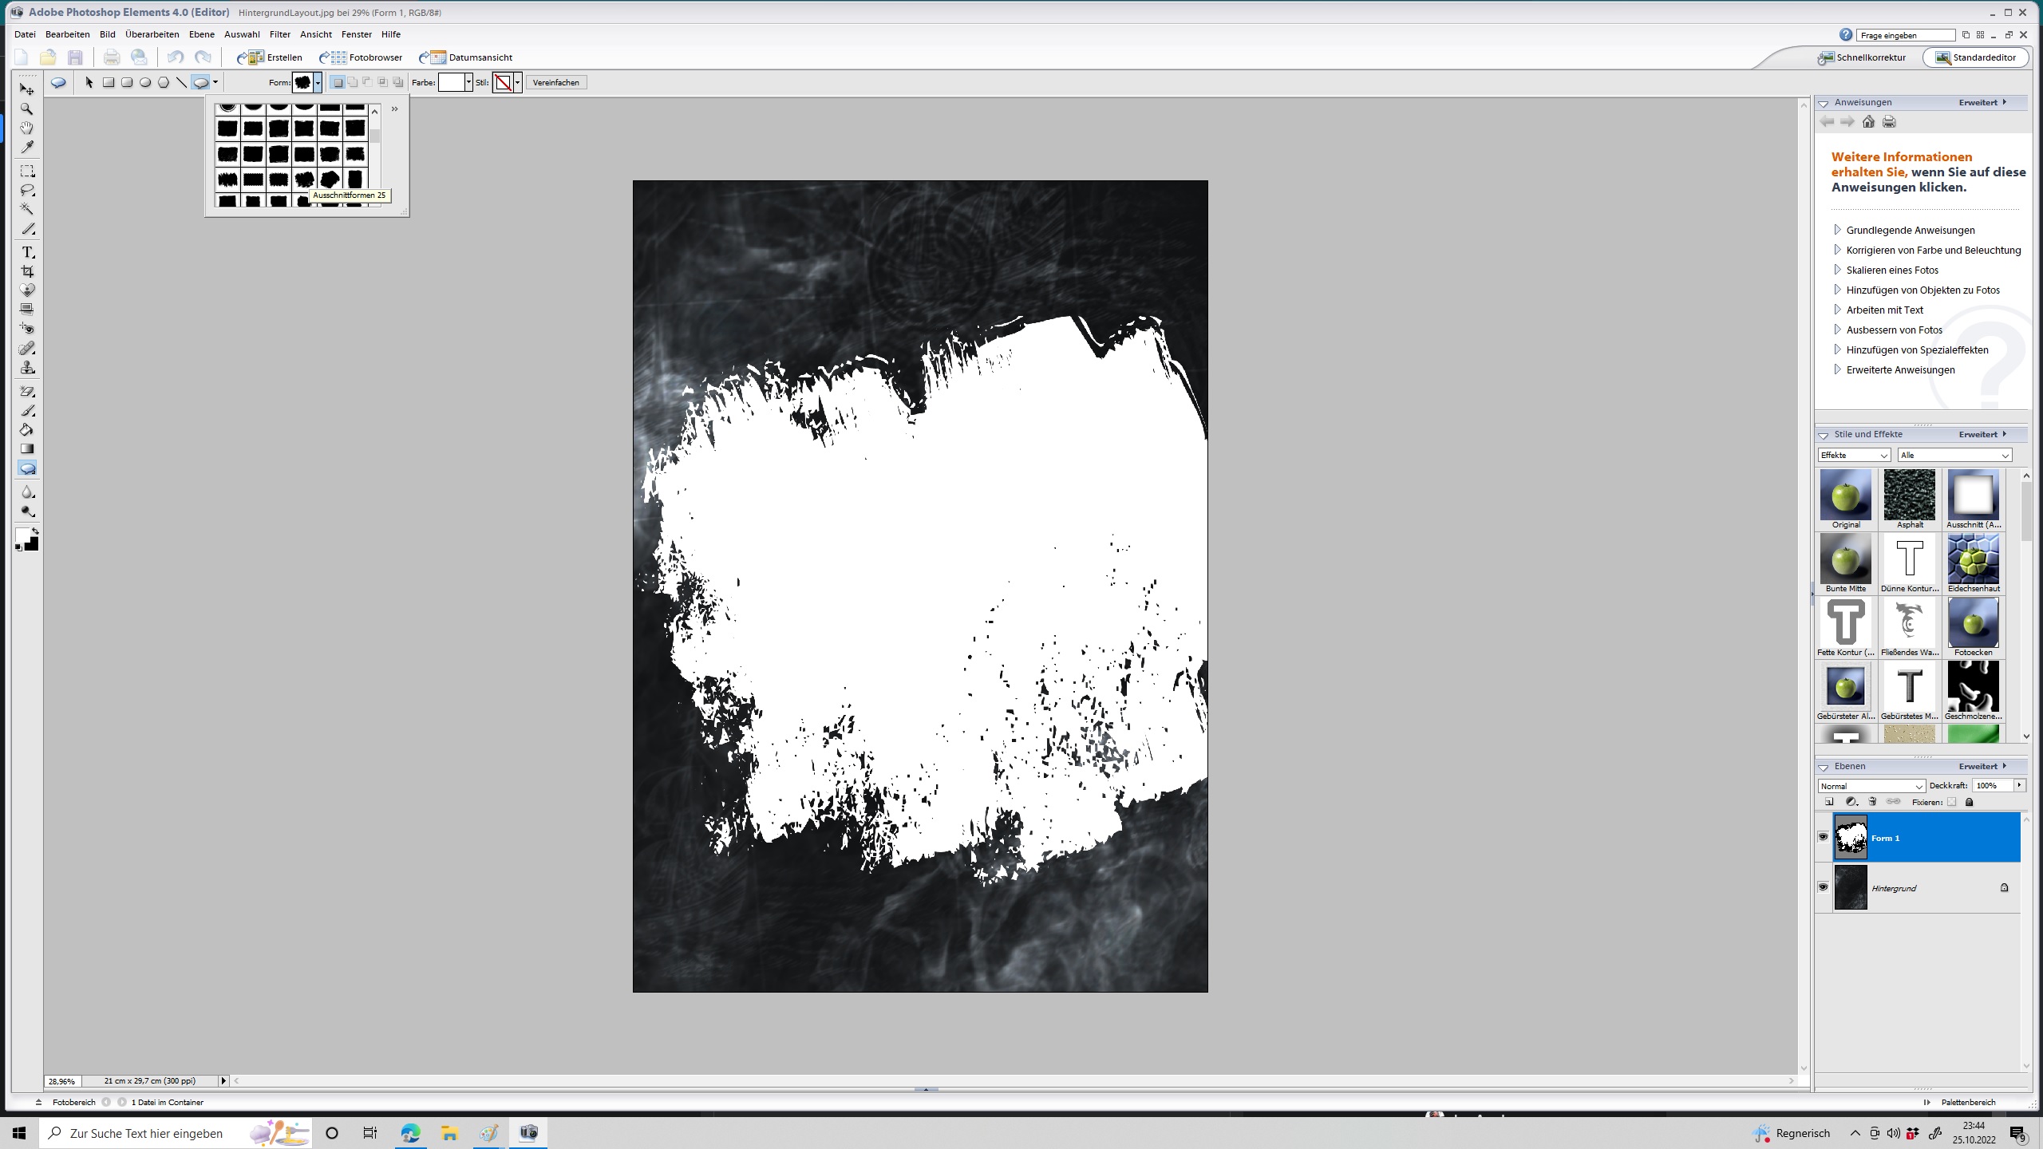Viewport: 2043px width, 1149px height.
Task: Create a new layer icon
Action: (x=1829, y=802)
